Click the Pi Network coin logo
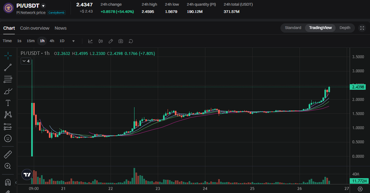This screenshot has width=370, height=193. pos(9,8)
